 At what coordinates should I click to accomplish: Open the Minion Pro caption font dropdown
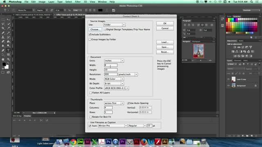point(113,126)
